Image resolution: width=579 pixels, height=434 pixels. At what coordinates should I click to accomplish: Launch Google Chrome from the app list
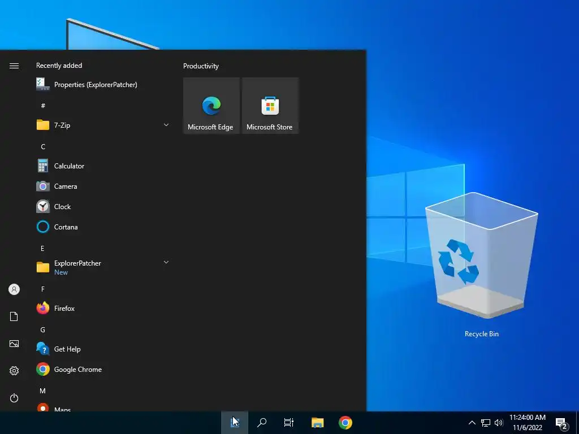103,370
